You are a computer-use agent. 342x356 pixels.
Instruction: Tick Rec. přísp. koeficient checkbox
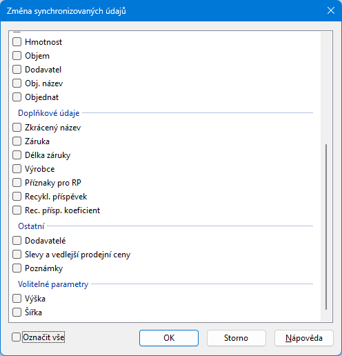(17, 210)
